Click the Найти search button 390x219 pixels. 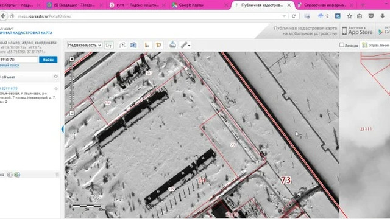point(48,60)
